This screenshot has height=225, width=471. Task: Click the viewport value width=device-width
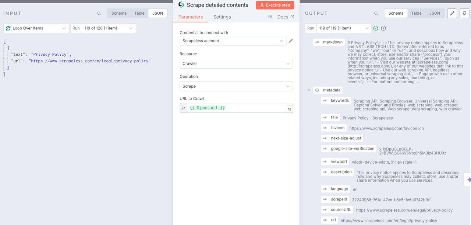(384, 162)
